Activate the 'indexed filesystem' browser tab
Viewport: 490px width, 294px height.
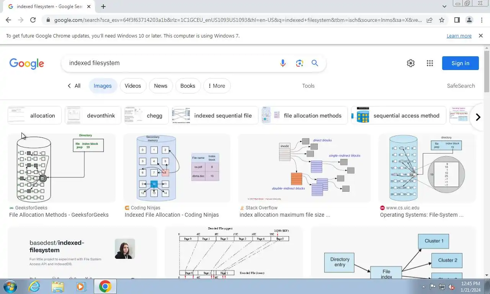tap(50, 7)
